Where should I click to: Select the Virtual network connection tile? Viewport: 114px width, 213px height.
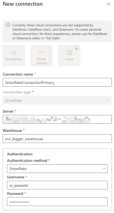point(42,55)
